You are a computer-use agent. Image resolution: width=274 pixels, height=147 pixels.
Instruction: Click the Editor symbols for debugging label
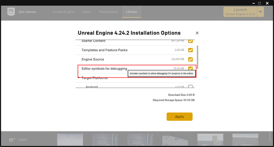tap(104, 69)
